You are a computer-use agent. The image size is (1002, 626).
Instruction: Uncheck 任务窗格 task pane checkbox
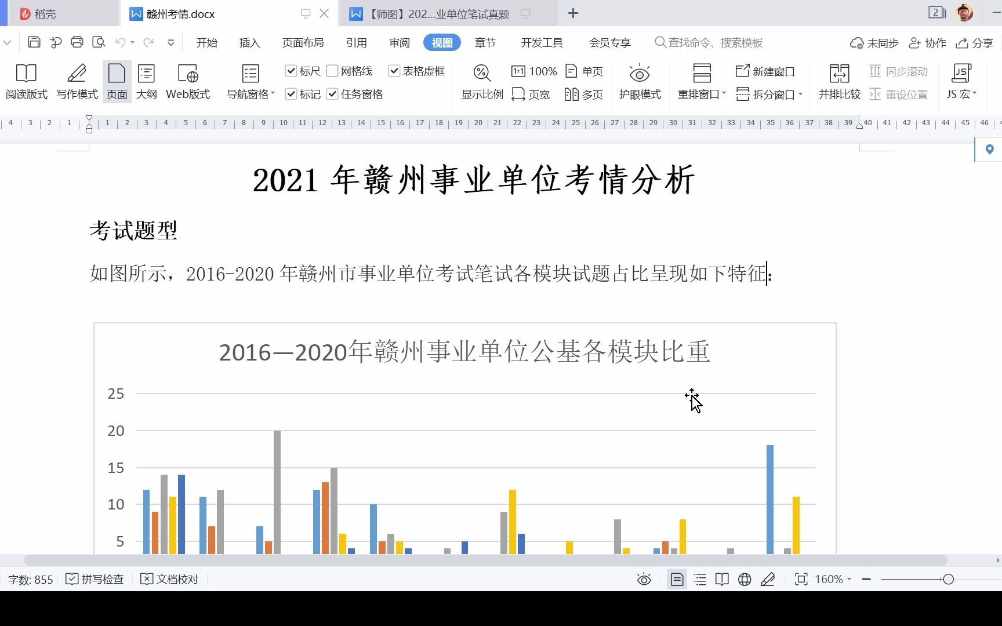pyautogui.click(x=332, y=94)
